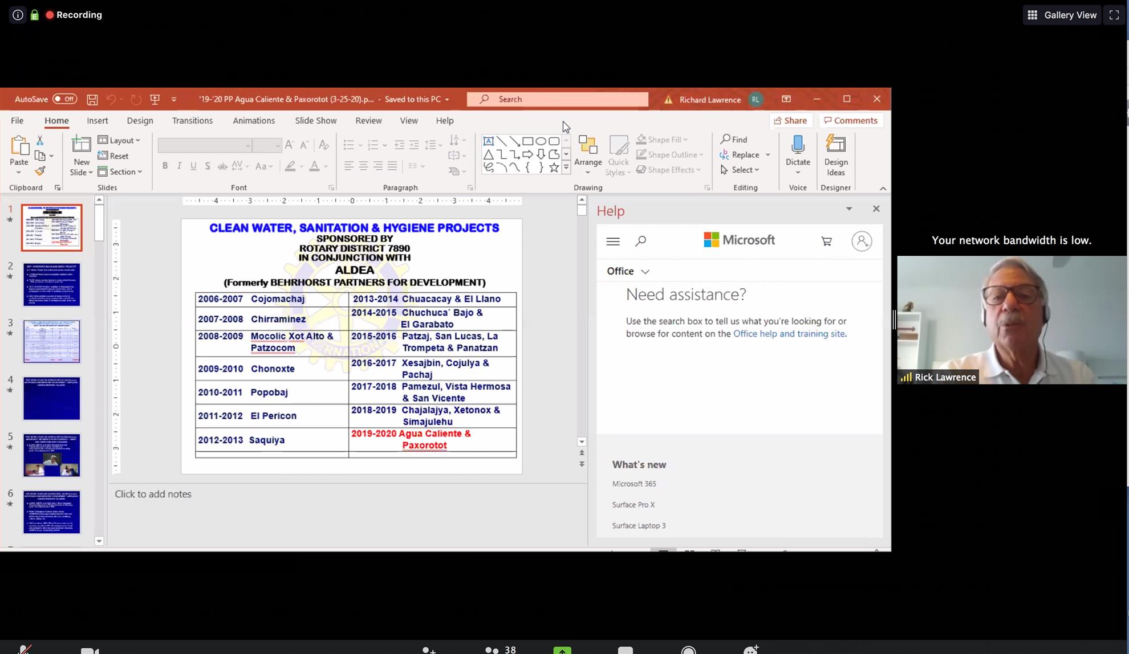Click the Save icon in title bar

tap(92, 99)
